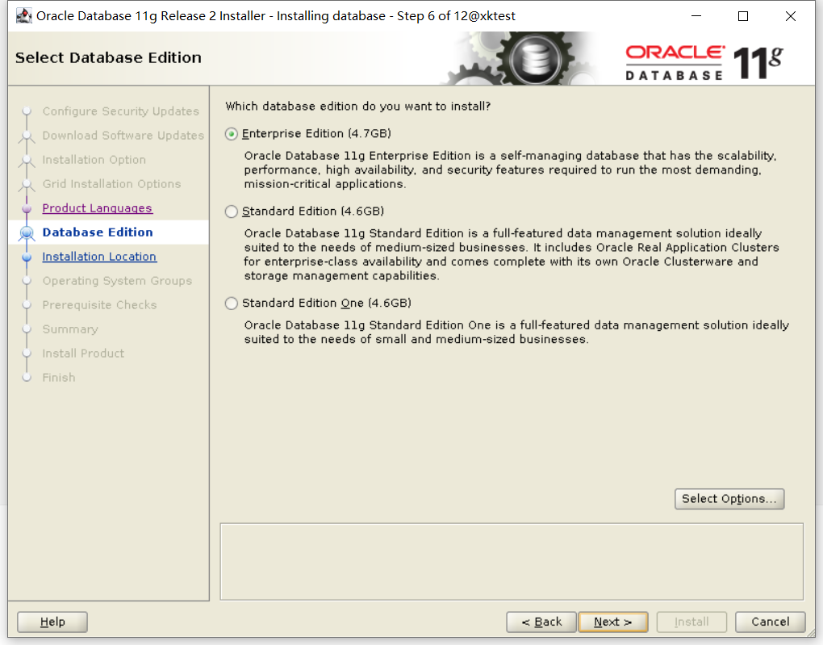
Task: Minimize the installer window
Action: click(x=696, y=16)
